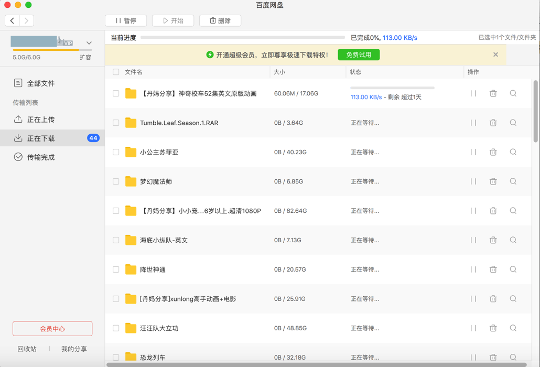Pause the xunlong高手动画+电影 download

(x=473, y=299)
